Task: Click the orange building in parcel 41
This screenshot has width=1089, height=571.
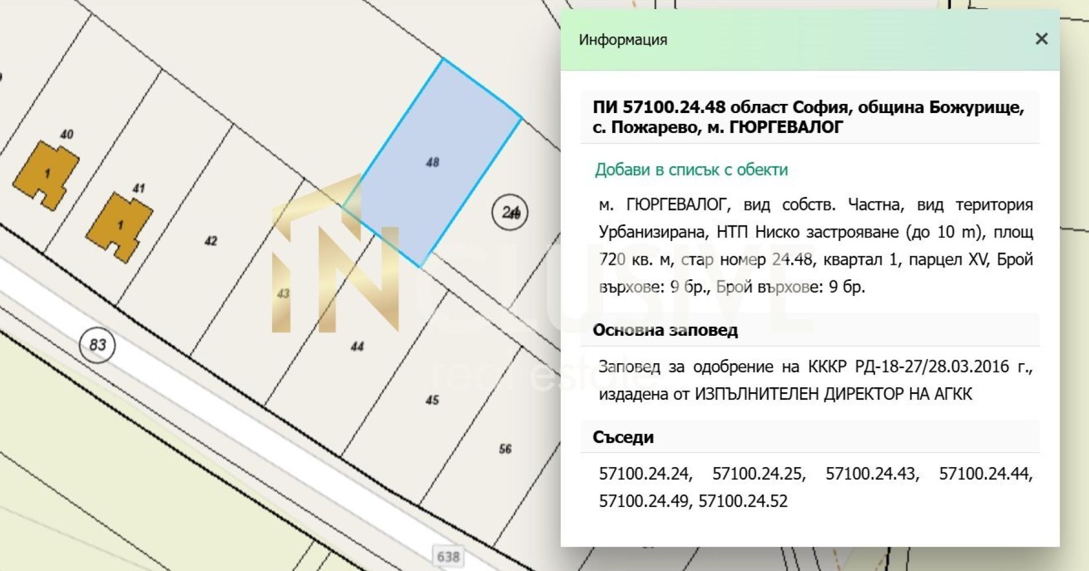Action: click(119, 227)
